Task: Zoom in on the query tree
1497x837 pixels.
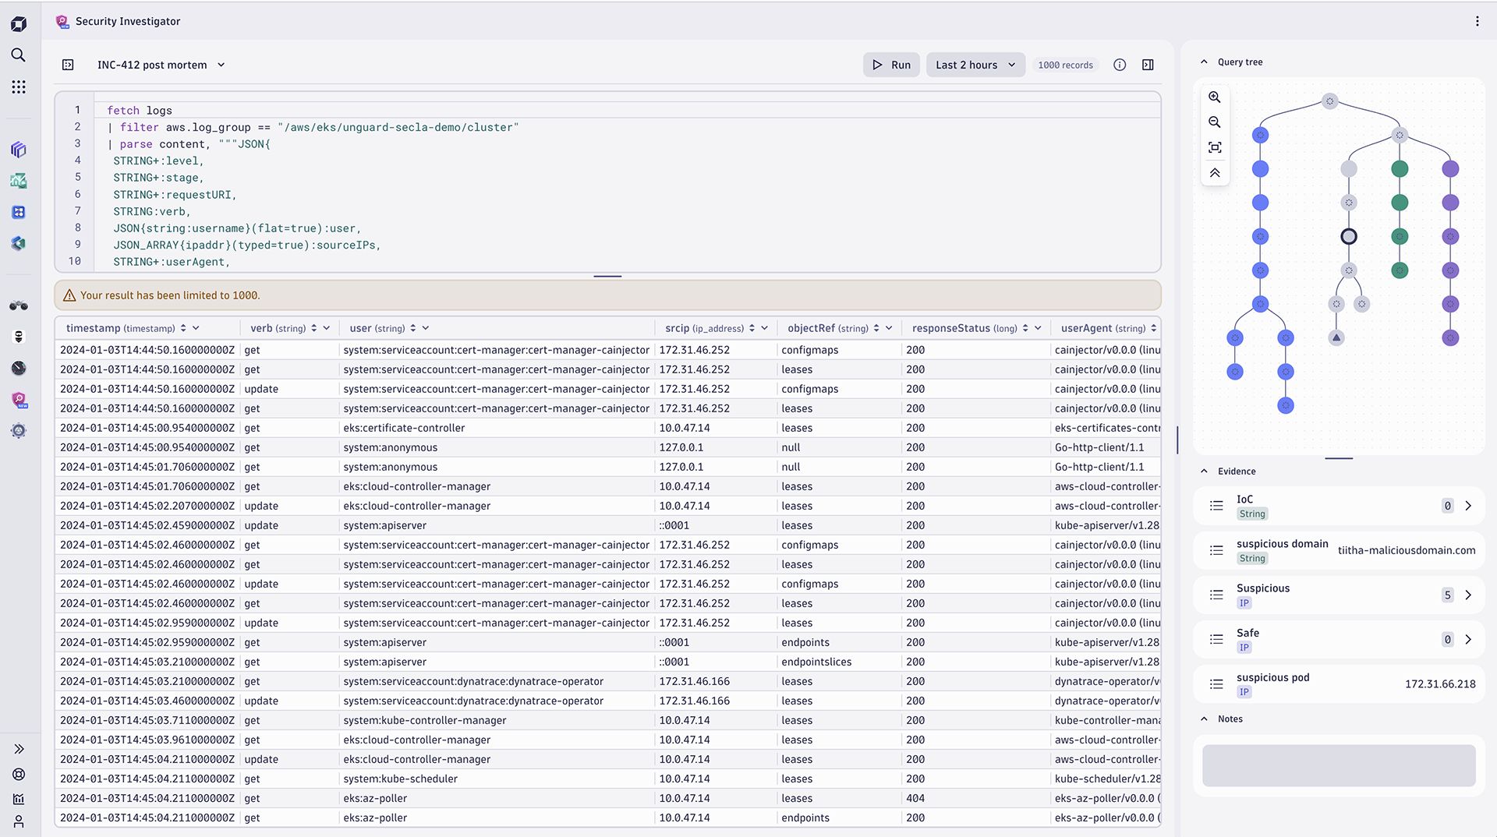Action: pyautogui.click(x=1215, y=97)
